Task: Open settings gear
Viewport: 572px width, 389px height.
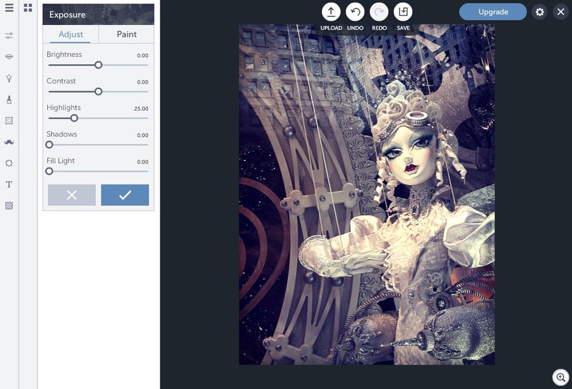Action: tap(539, 12)
